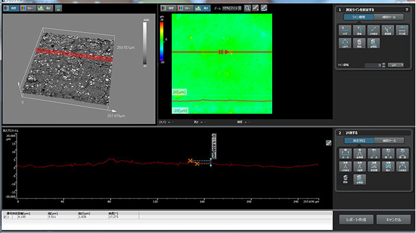Click the delete measurement trash icon
416x233 pixels.
(x=345, y=179)
